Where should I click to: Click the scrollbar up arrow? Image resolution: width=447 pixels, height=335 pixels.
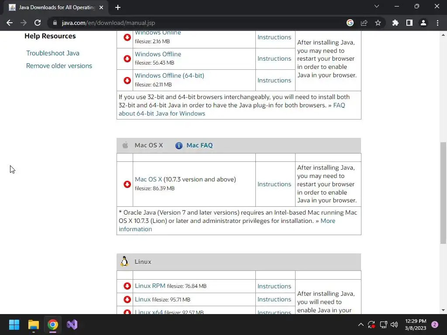(x=443, y=35)
